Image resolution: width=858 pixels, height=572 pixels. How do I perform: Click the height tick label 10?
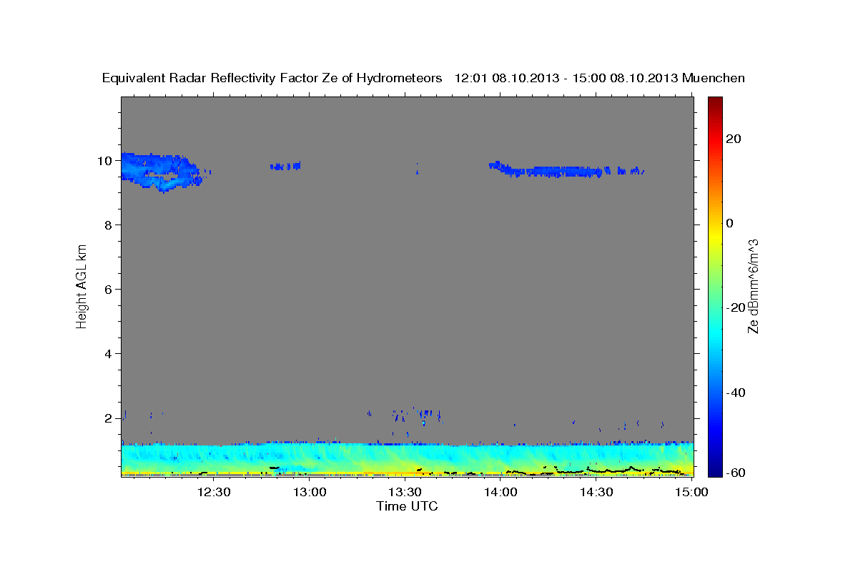[x=106, y=160]
